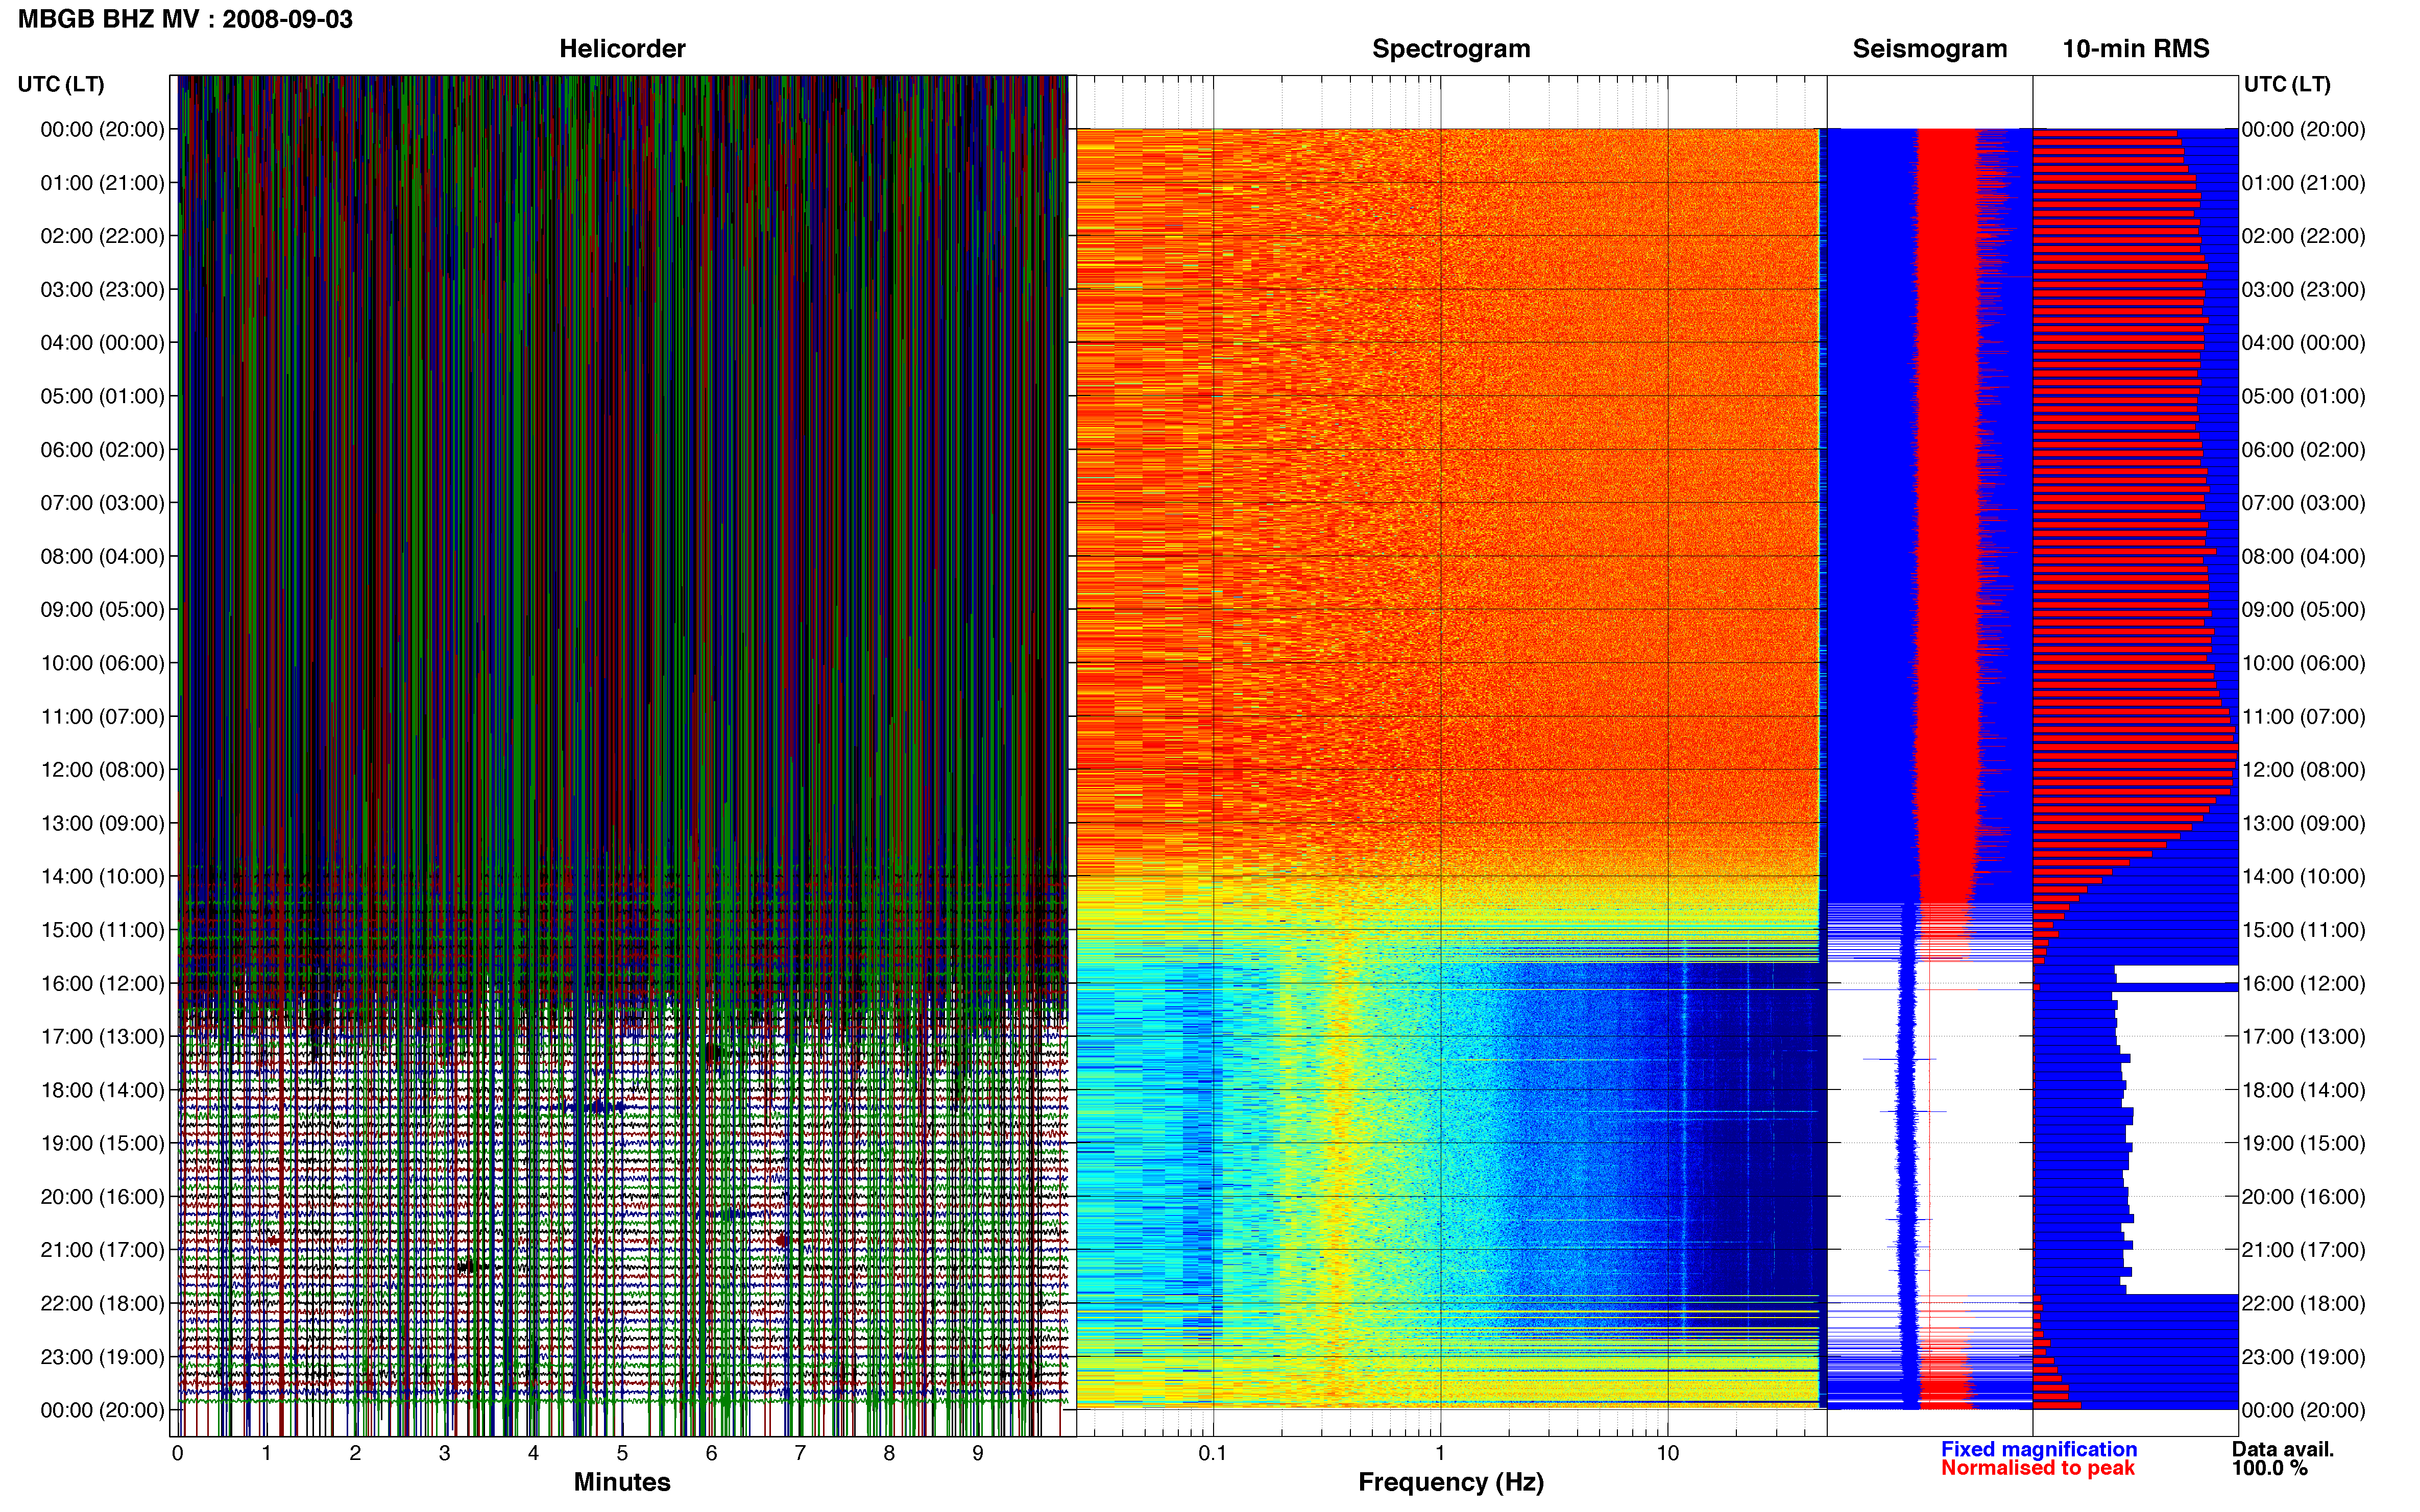Click '18:00 (14:00)' on the Helicorder time axis
The image size is (2420, 1512).
[x=102, y=1090]
